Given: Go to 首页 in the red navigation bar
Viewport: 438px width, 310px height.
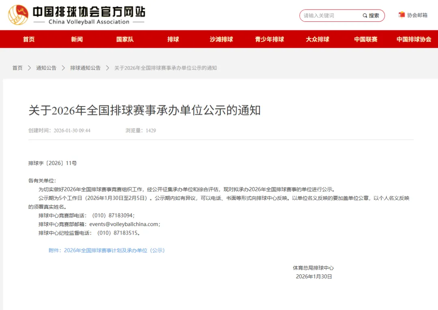Looking at the screenshot, I should 29,39.
